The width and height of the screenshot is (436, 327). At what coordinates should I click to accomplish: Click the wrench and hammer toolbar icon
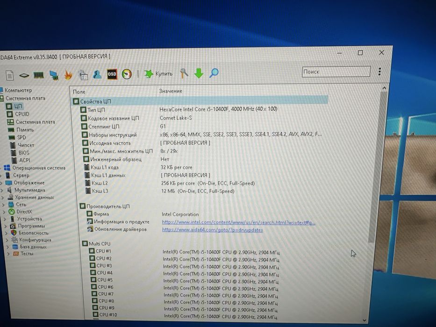pyautogui.click(x=184, y=73)
